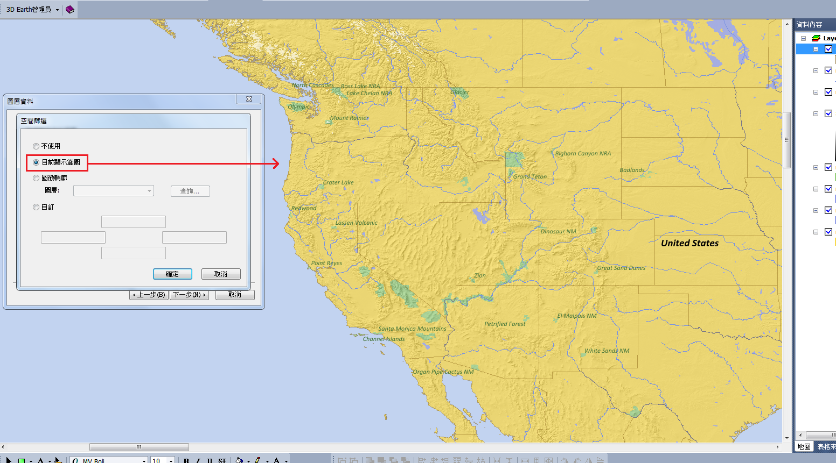Select the 自訂 radio option
This screenshot has height=463, width=836.
[x=36, y=207]
